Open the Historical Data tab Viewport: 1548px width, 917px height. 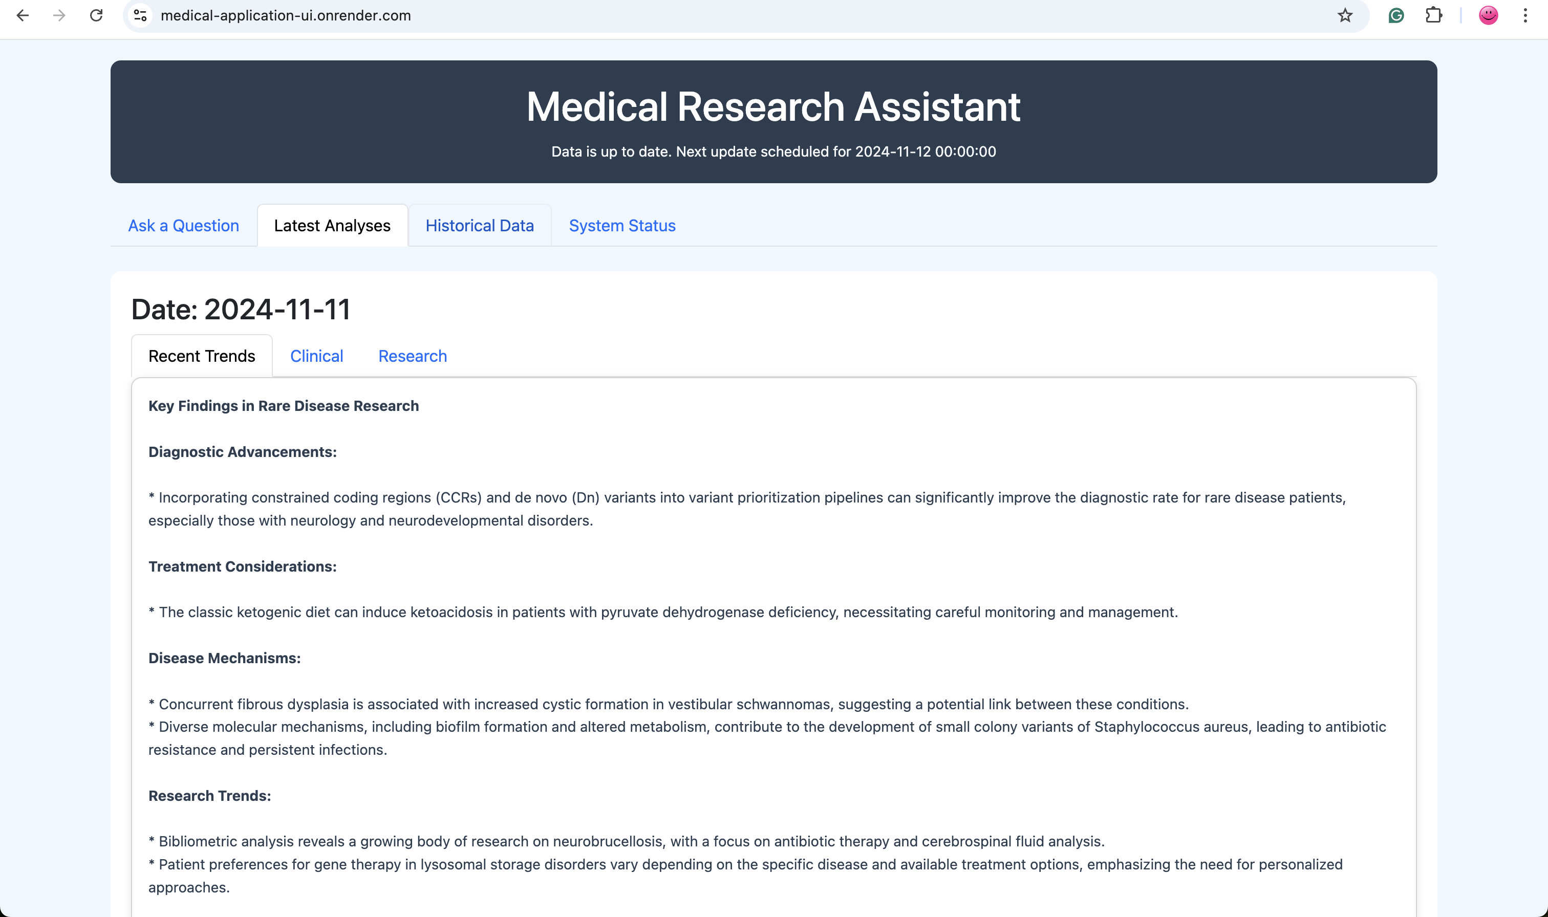point(480,226)
